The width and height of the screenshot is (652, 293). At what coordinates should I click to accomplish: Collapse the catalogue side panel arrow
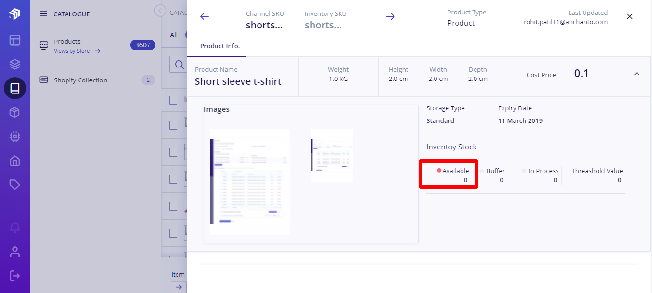point(160,11)
